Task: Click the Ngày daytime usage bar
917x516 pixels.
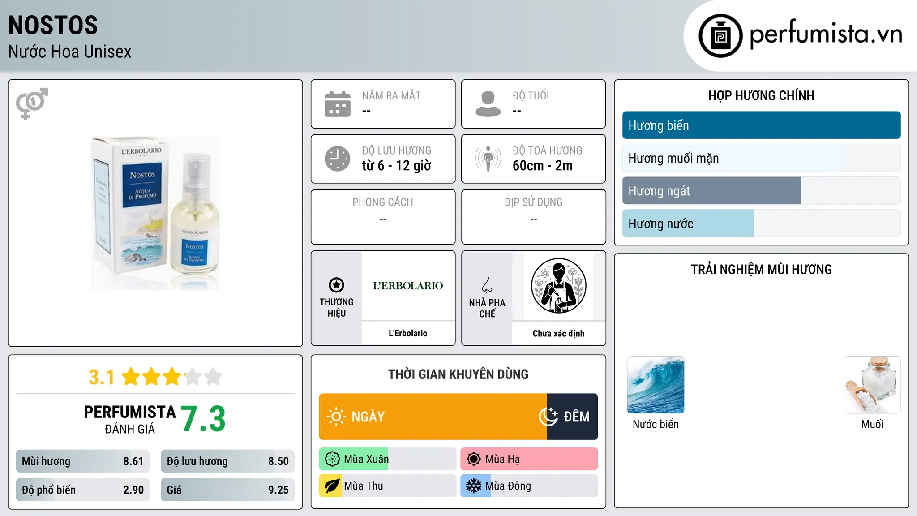Action: pos(433,417)
